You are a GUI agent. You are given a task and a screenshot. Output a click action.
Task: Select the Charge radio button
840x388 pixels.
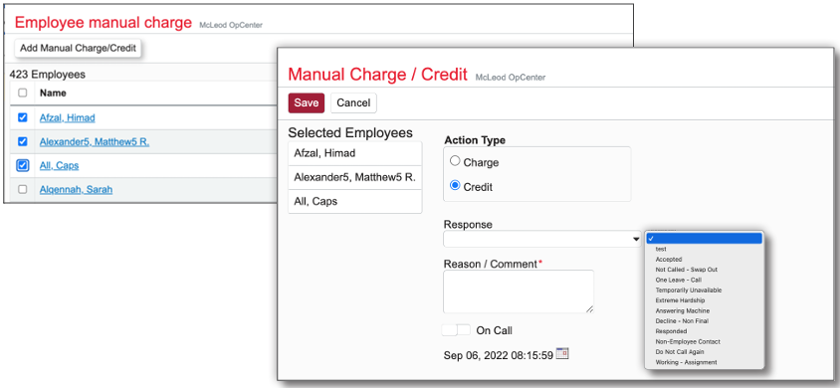455,161
